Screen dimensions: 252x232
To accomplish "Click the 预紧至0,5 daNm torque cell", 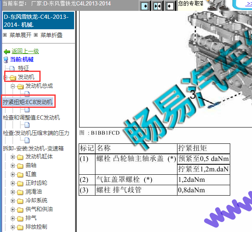I will (x=203, y=159).
